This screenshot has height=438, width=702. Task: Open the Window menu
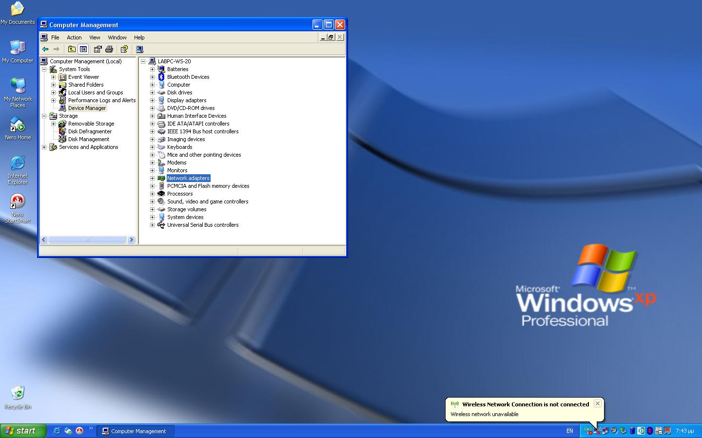click(117, 37)
